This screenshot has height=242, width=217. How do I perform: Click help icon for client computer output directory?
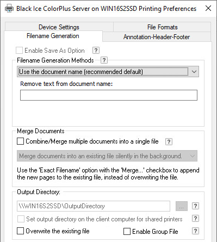tap(195, 219)
